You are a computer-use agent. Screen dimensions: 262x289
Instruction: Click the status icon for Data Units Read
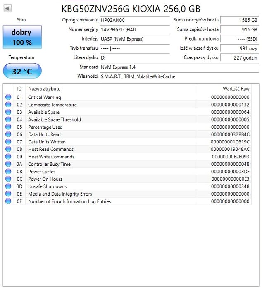pyautogui.click(x=8, y=134)
